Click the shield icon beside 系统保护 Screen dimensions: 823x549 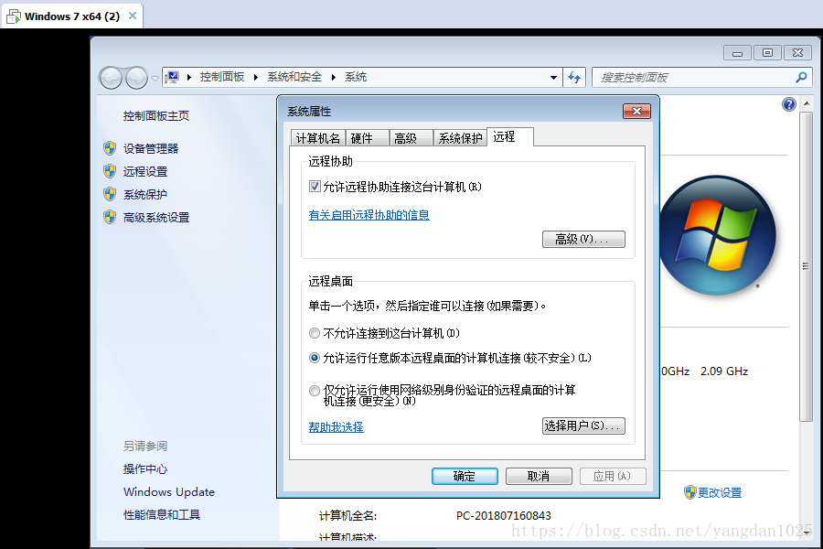(x=110, y=194)
